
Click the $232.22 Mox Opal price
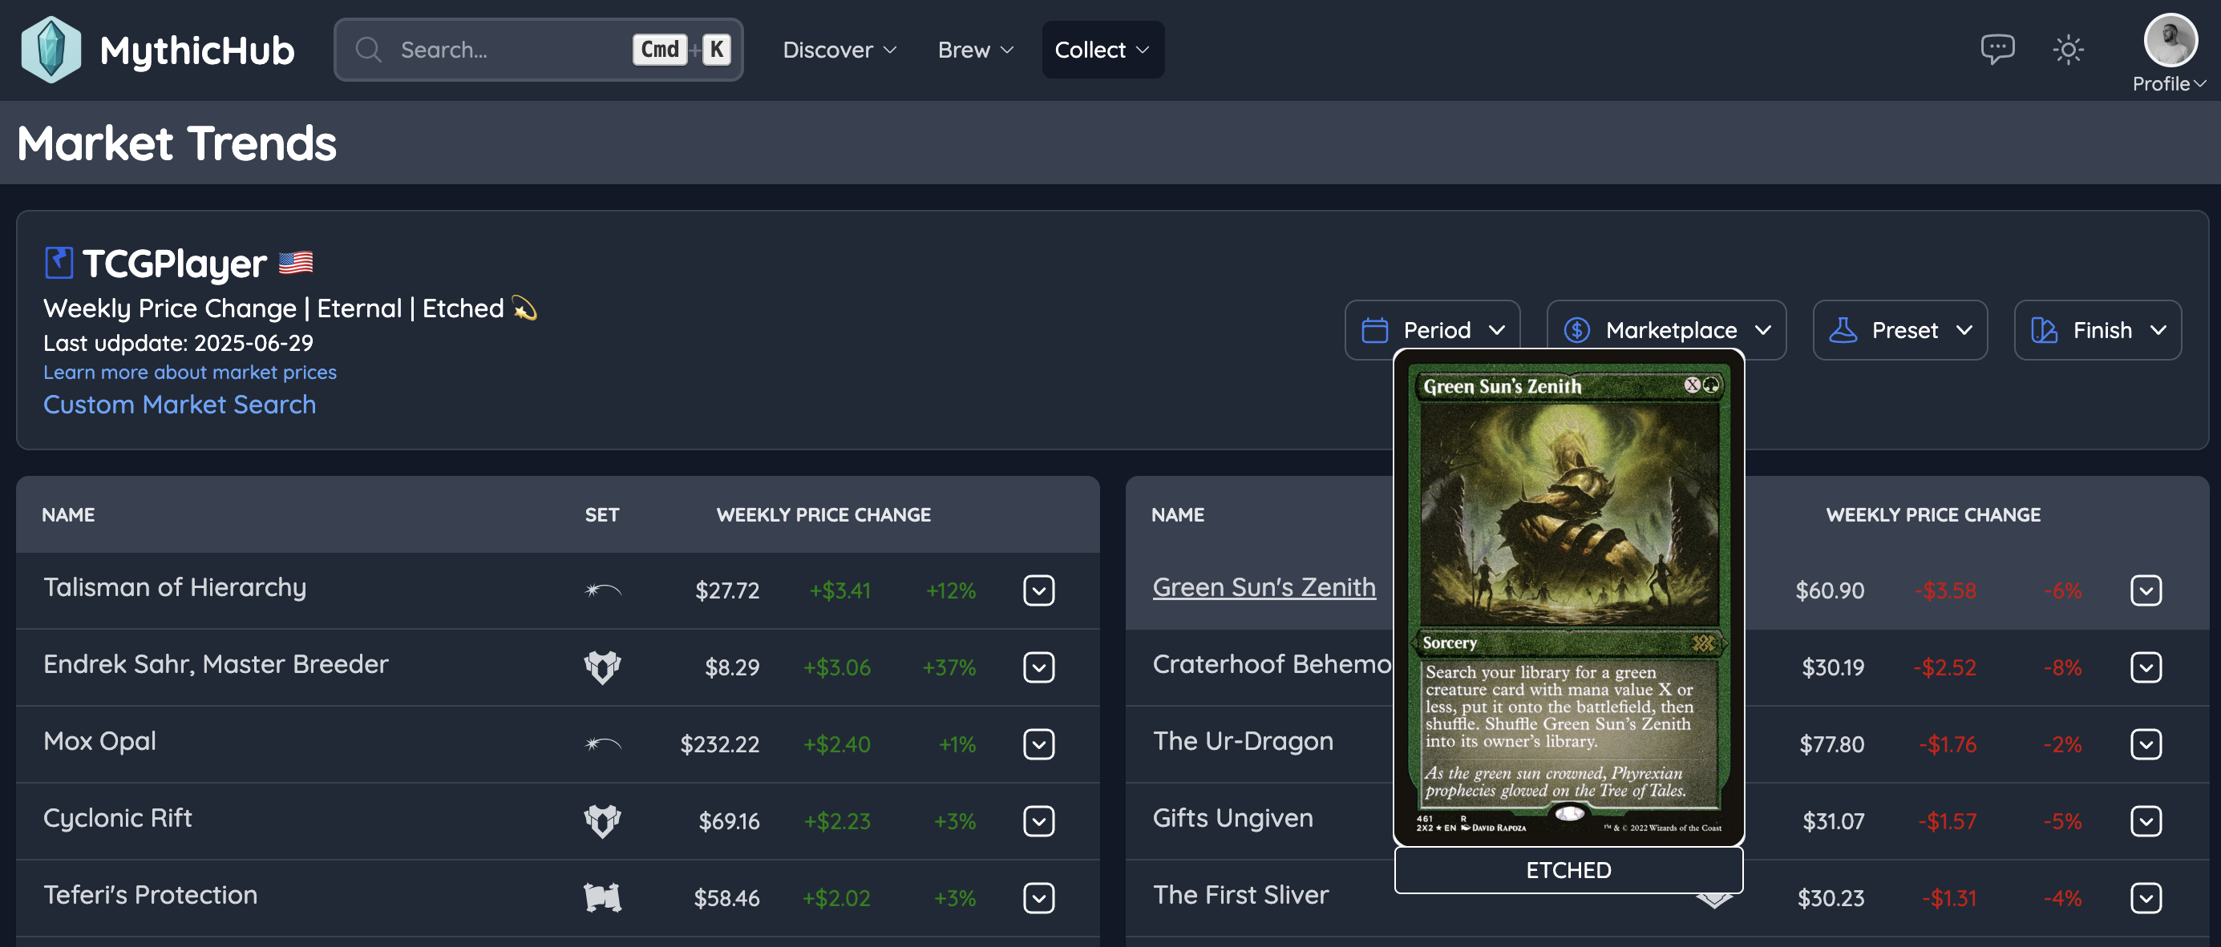pyautogui.click(x=719, y=743)
